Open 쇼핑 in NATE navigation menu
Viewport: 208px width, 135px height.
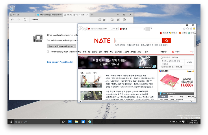[139, 52]
